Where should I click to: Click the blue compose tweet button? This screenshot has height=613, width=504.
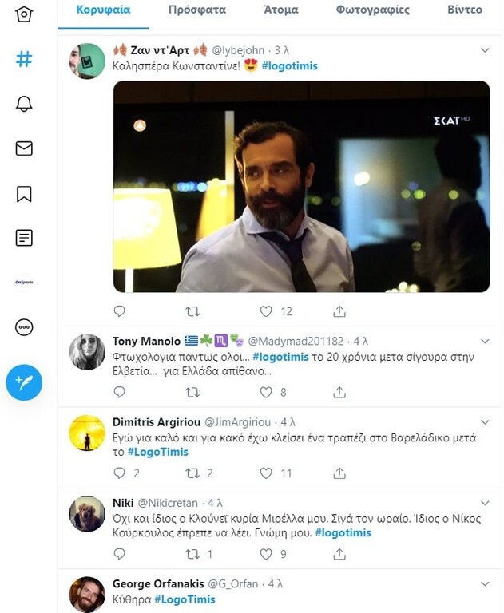24,382
